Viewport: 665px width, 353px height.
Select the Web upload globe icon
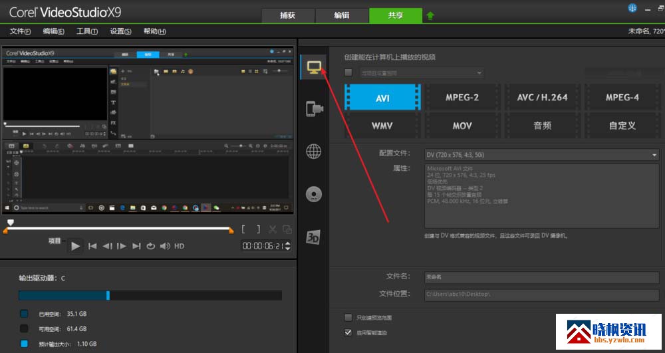tap(314, 152)
